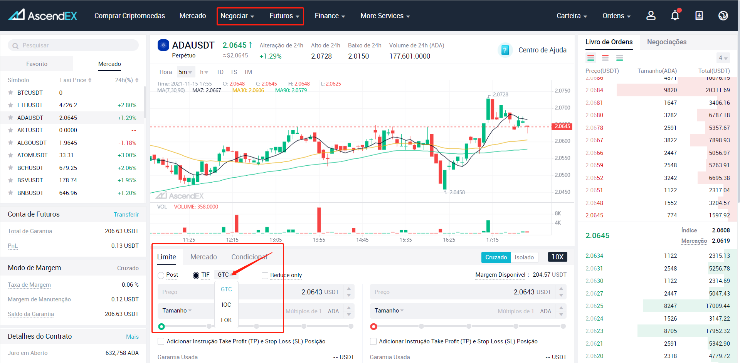740x363 pixels.
Task: Favorite the AKTUSDT star
Action: coord(10,130)
